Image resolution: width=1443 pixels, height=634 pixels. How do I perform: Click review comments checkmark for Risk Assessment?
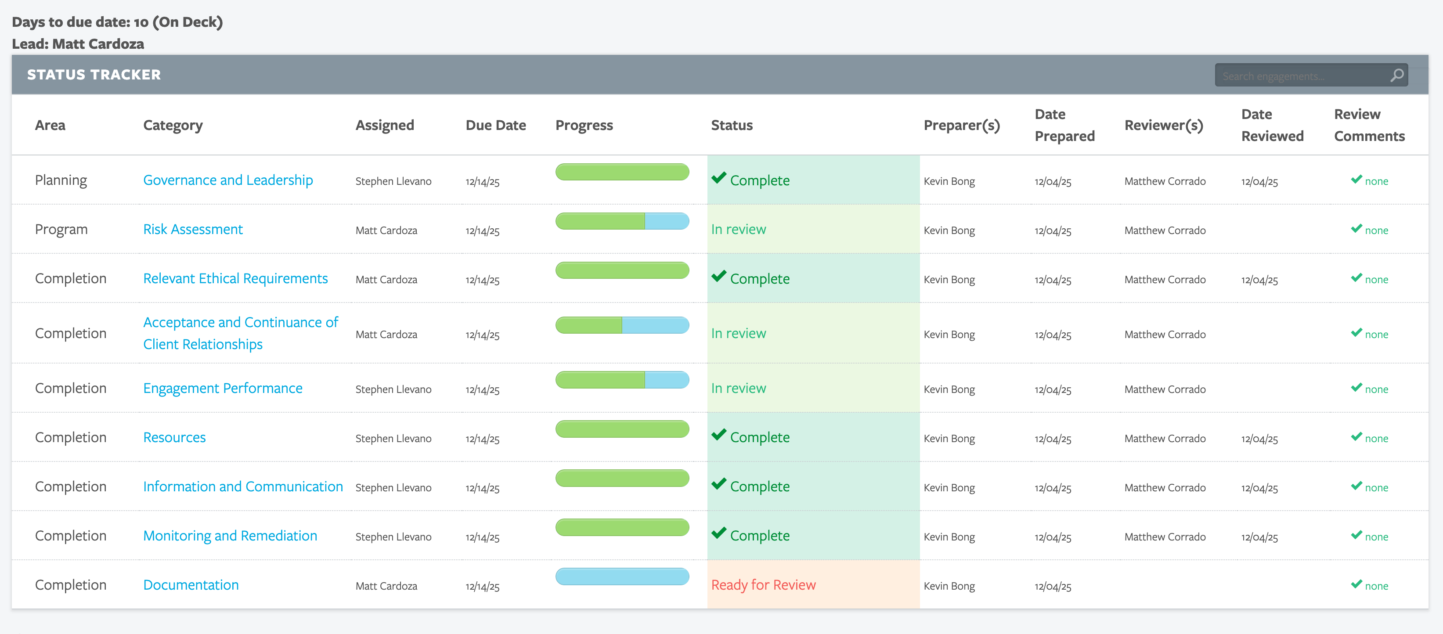(x=1356, y=228)
